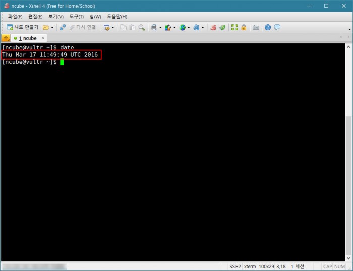Open the session properties icon
Viewport: 353px width, 271px height.
[106, 27]
